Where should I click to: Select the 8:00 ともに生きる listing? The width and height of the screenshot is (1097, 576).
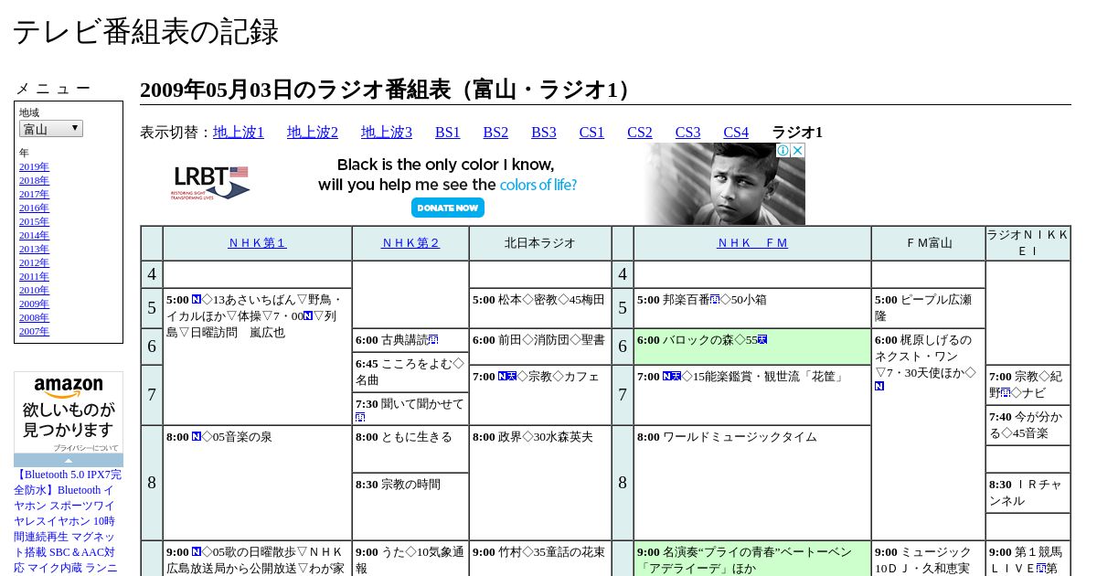click(410, 449)
